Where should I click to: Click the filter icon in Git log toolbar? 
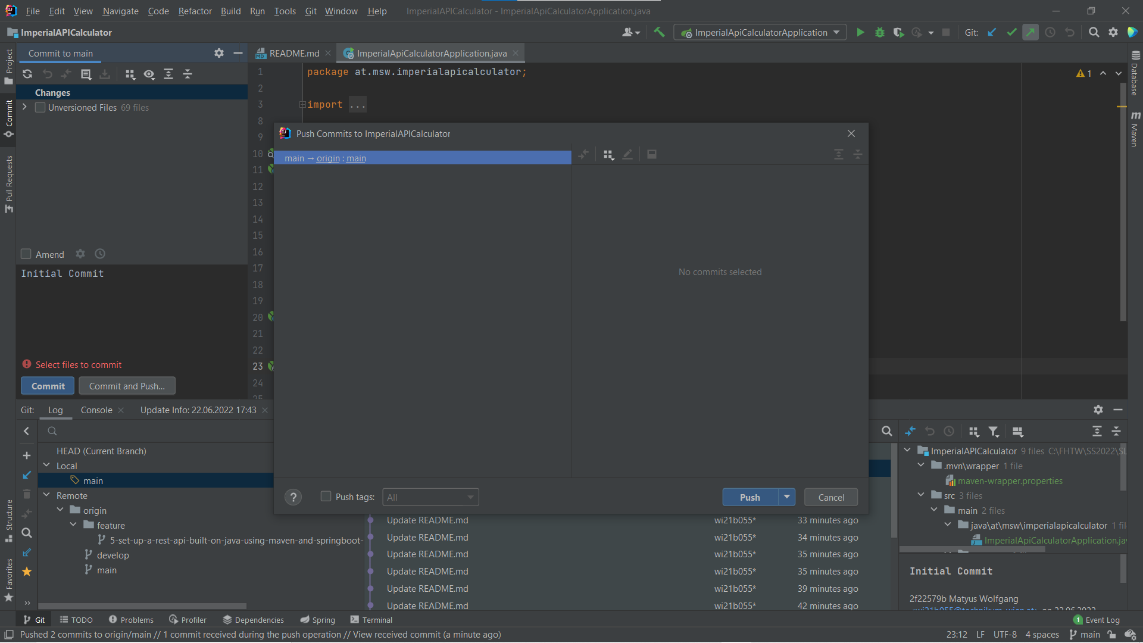point(994,431)
